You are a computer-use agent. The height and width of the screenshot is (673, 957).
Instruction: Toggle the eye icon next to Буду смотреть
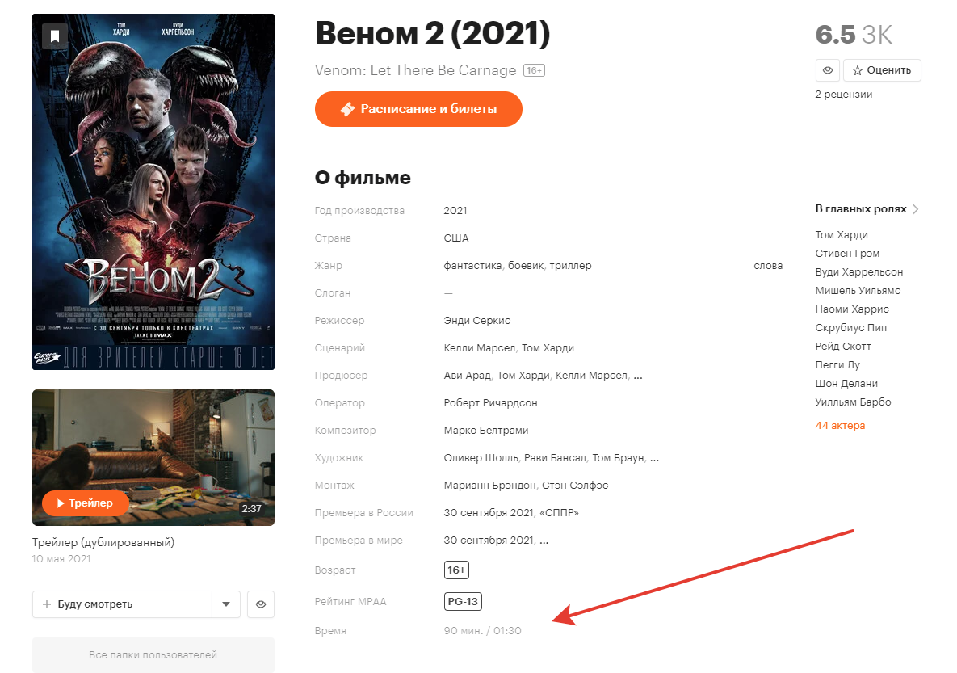tap(261, 604)
